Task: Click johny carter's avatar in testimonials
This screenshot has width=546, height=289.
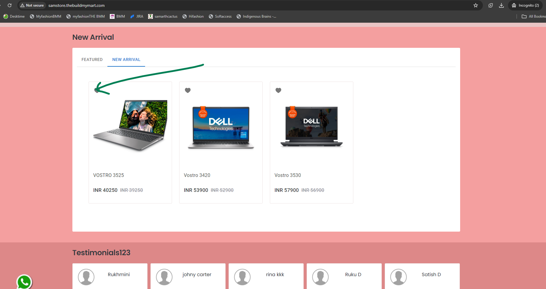Action: [x=164, y=277]
